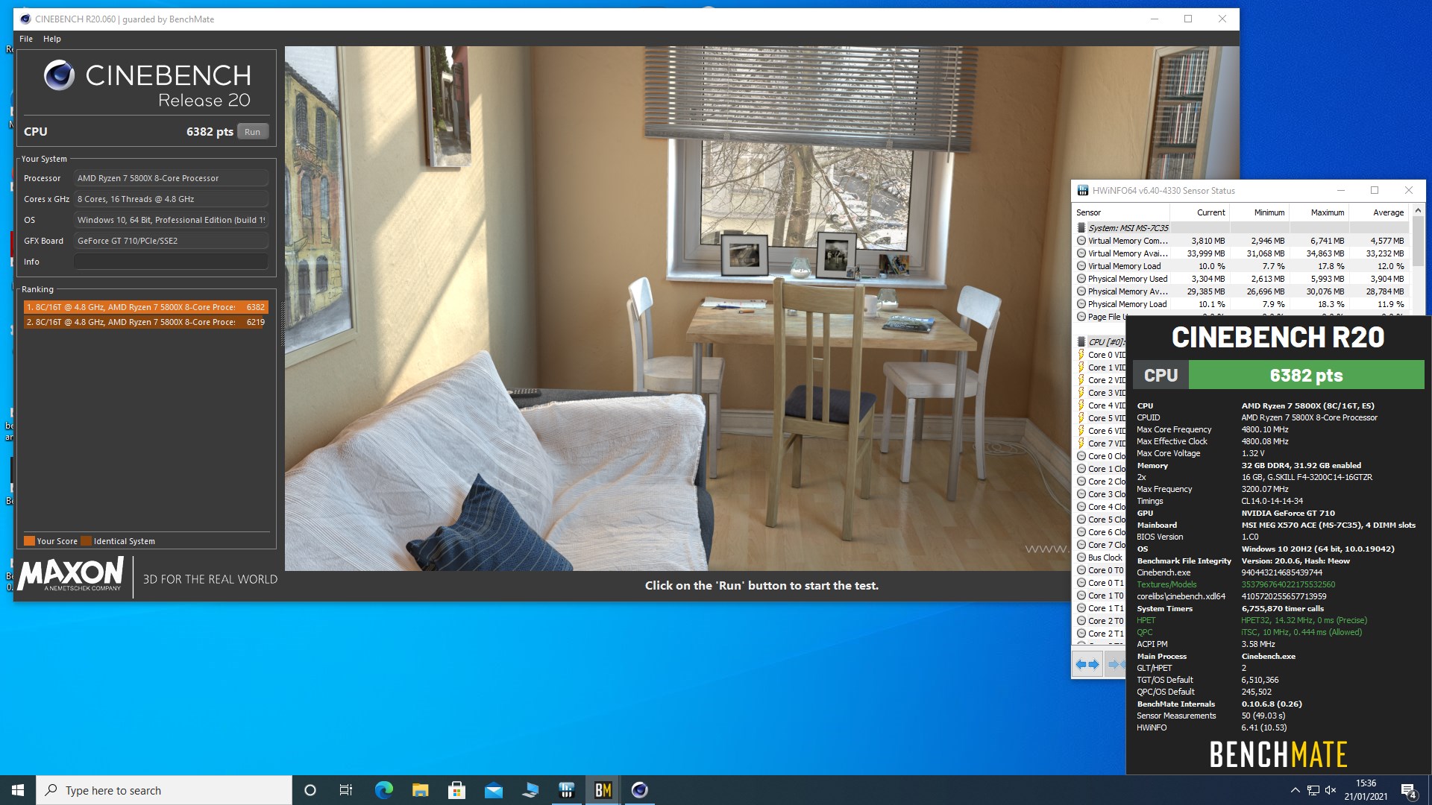This screenshot has width=1432, height=805.
Task: Click the OS field showing Windows 10
Action: point(171,220)
